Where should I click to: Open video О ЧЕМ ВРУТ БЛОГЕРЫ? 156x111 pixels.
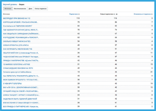(12, 83)
